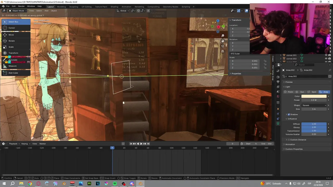333x187 pixels.
Task: Open the Keying popover in the timeline
Action: point(25,144)
